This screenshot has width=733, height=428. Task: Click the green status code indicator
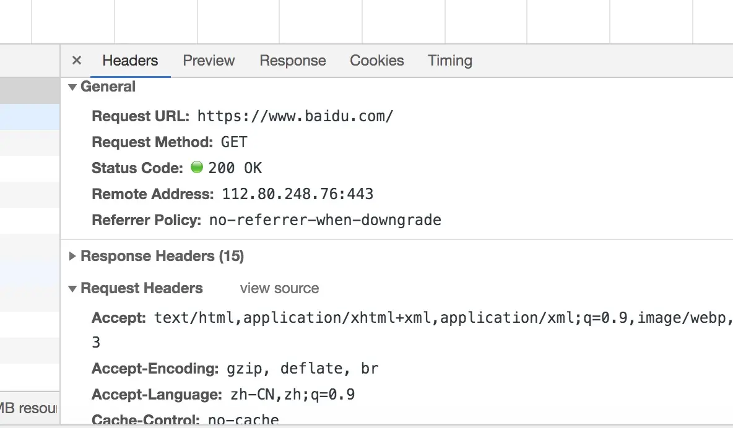tap(197, 168)
